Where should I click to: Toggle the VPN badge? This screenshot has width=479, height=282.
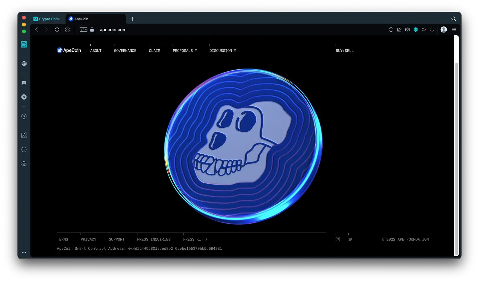[84, 30]
